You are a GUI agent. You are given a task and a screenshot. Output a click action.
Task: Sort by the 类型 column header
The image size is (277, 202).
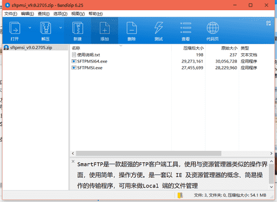[245, 48]
